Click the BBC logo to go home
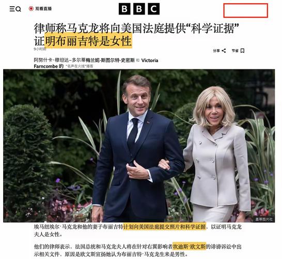The height and width of the screenshot is (259, 282). [x=139, y=9]
